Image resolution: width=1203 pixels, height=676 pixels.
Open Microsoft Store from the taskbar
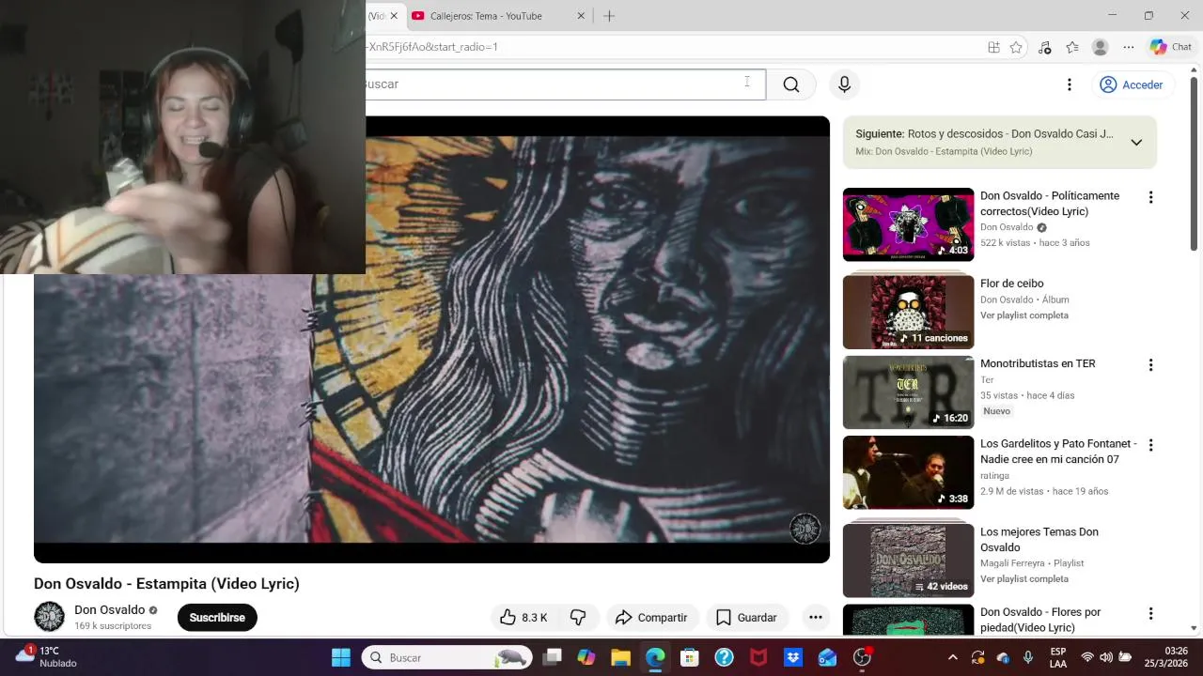click(x=690, y=657)
